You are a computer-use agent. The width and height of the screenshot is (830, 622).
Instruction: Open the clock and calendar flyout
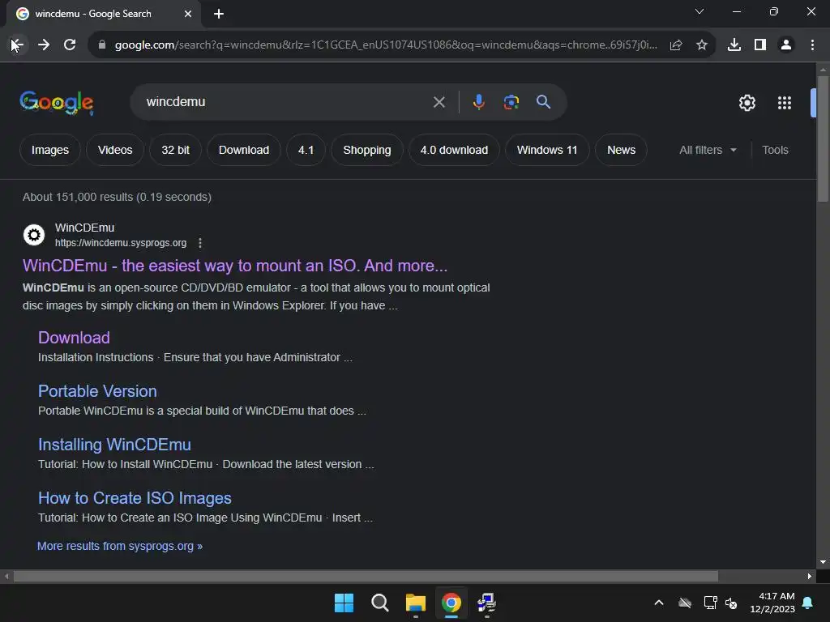coord(772,603)
